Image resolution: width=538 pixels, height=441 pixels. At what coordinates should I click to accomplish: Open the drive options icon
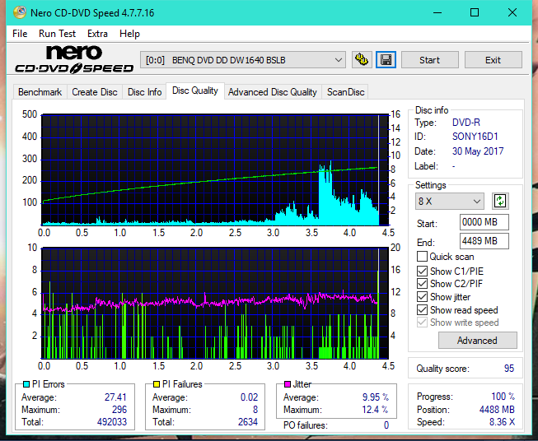[362, 60]
